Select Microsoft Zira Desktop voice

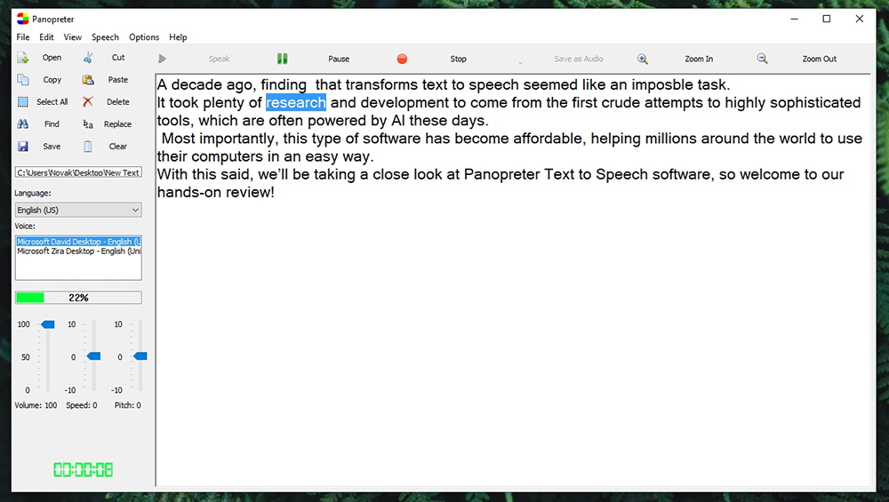(78, 251)
